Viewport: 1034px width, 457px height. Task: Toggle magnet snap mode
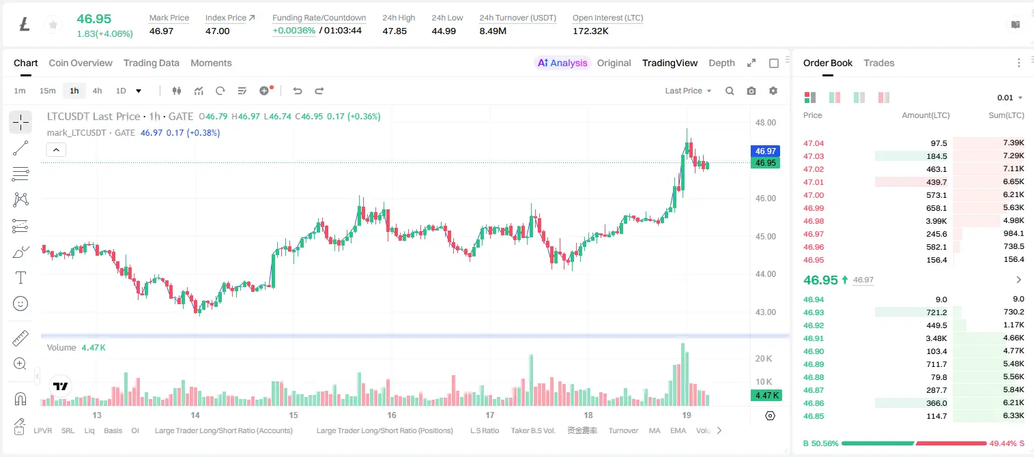tap(20, 399)
